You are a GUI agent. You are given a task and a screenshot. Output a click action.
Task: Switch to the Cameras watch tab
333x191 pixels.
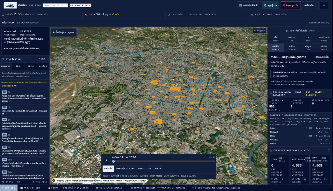[x=292, y=48]
